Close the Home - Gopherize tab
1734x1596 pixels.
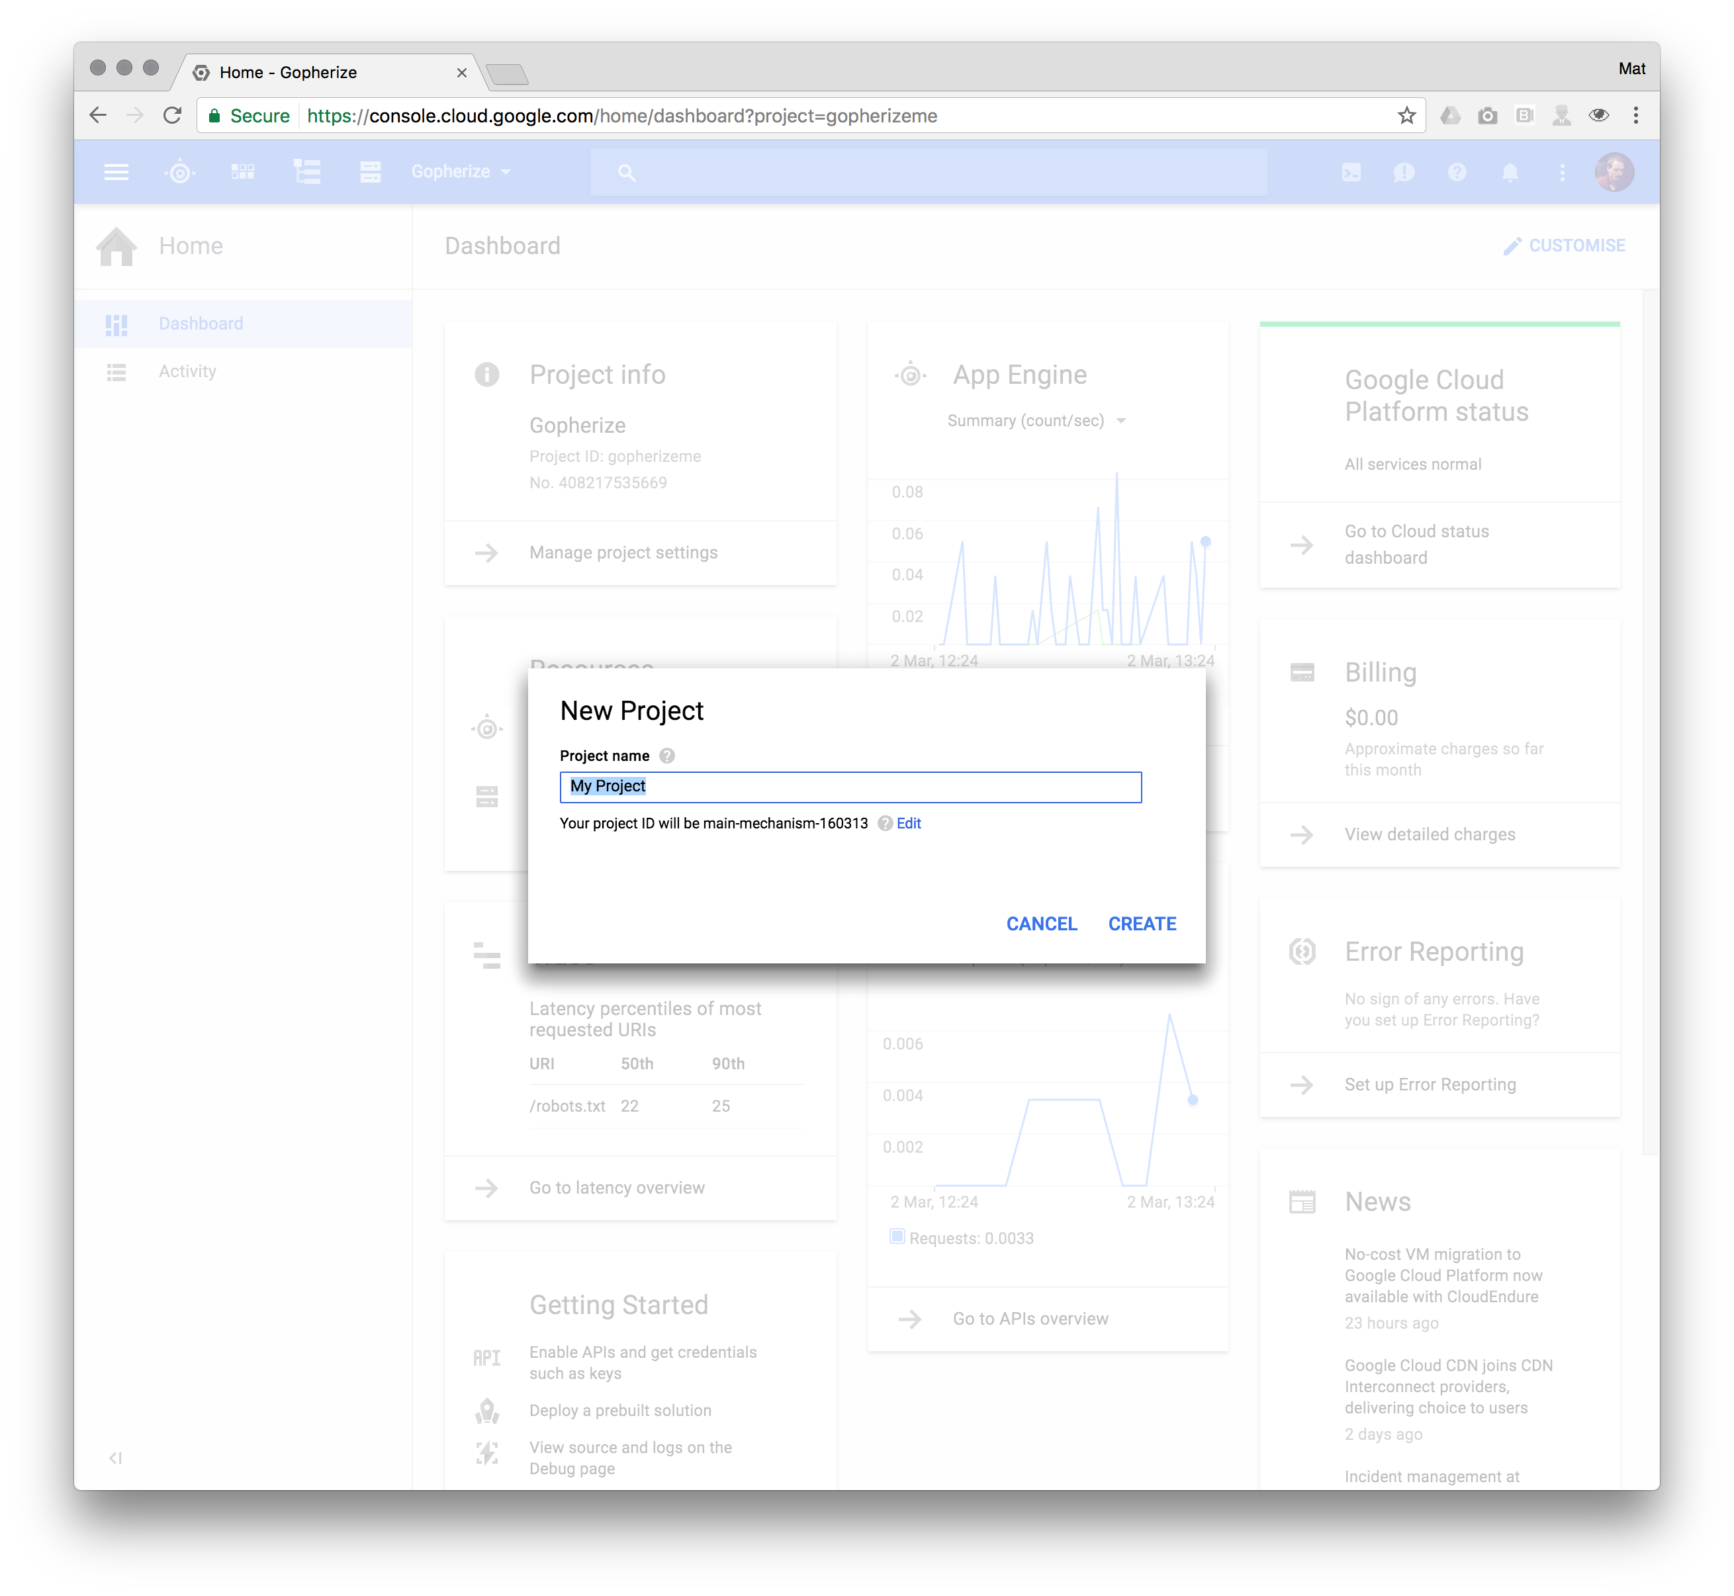click(x=461, y=73)
